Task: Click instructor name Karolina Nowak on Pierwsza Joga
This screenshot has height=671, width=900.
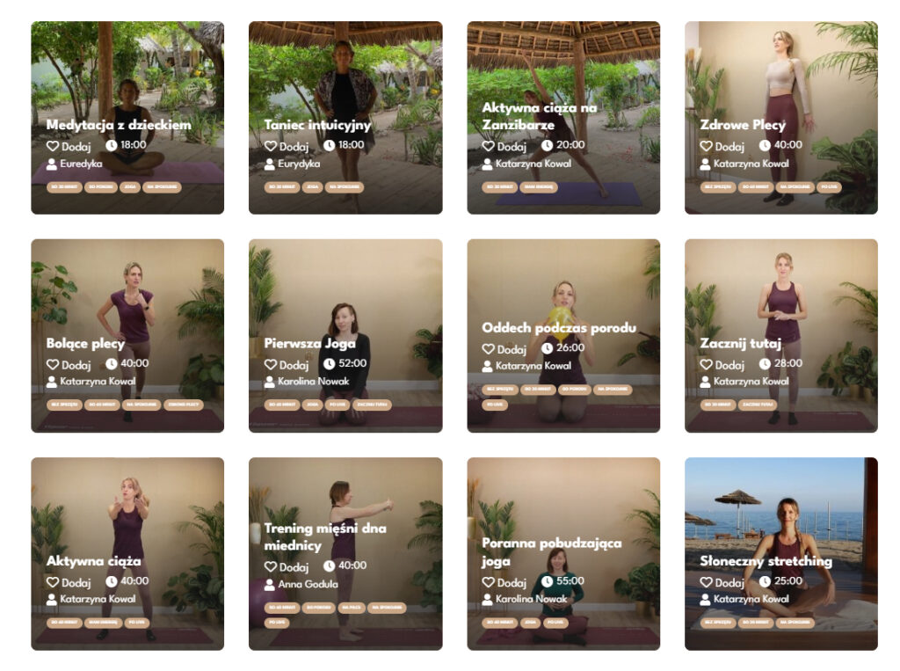Action: pos(314,381)
